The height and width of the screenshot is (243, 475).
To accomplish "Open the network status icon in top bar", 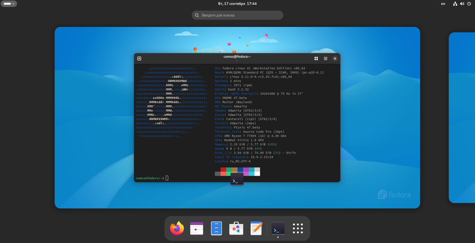I will [x=455, y=4].
